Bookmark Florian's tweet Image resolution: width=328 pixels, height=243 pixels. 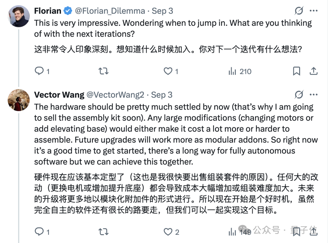point(296,71)
